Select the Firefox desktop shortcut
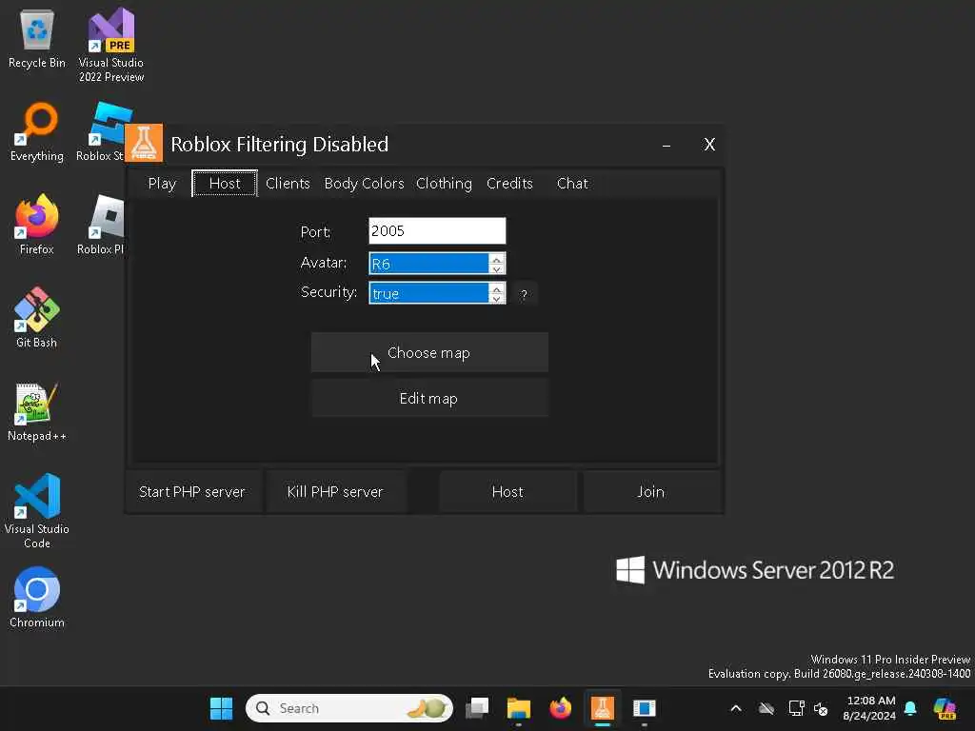Image resolution: width=975 pixels, height=731 pixels. click(37, 225)
